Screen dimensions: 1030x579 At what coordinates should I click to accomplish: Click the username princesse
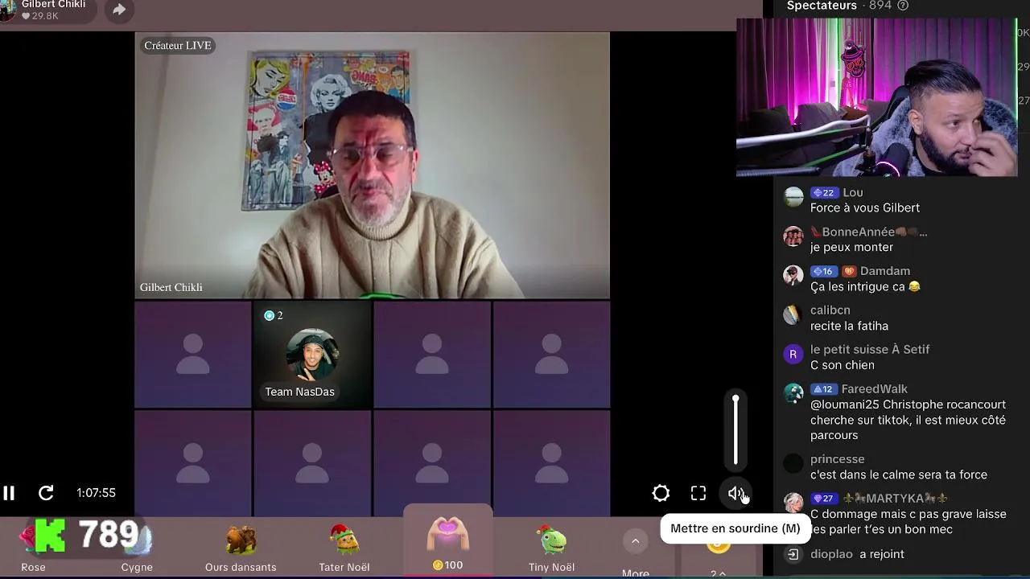pos(838,459)
